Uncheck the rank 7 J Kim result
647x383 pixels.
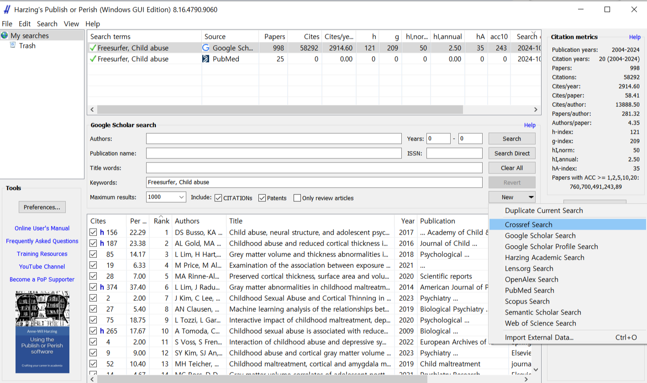pos(94,298)
